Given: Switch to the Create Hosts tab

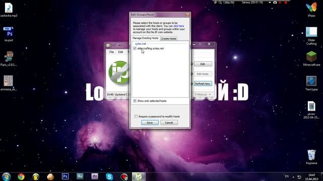Looking at the screenshot, I should pyautogui.click(x=169, y=38).
